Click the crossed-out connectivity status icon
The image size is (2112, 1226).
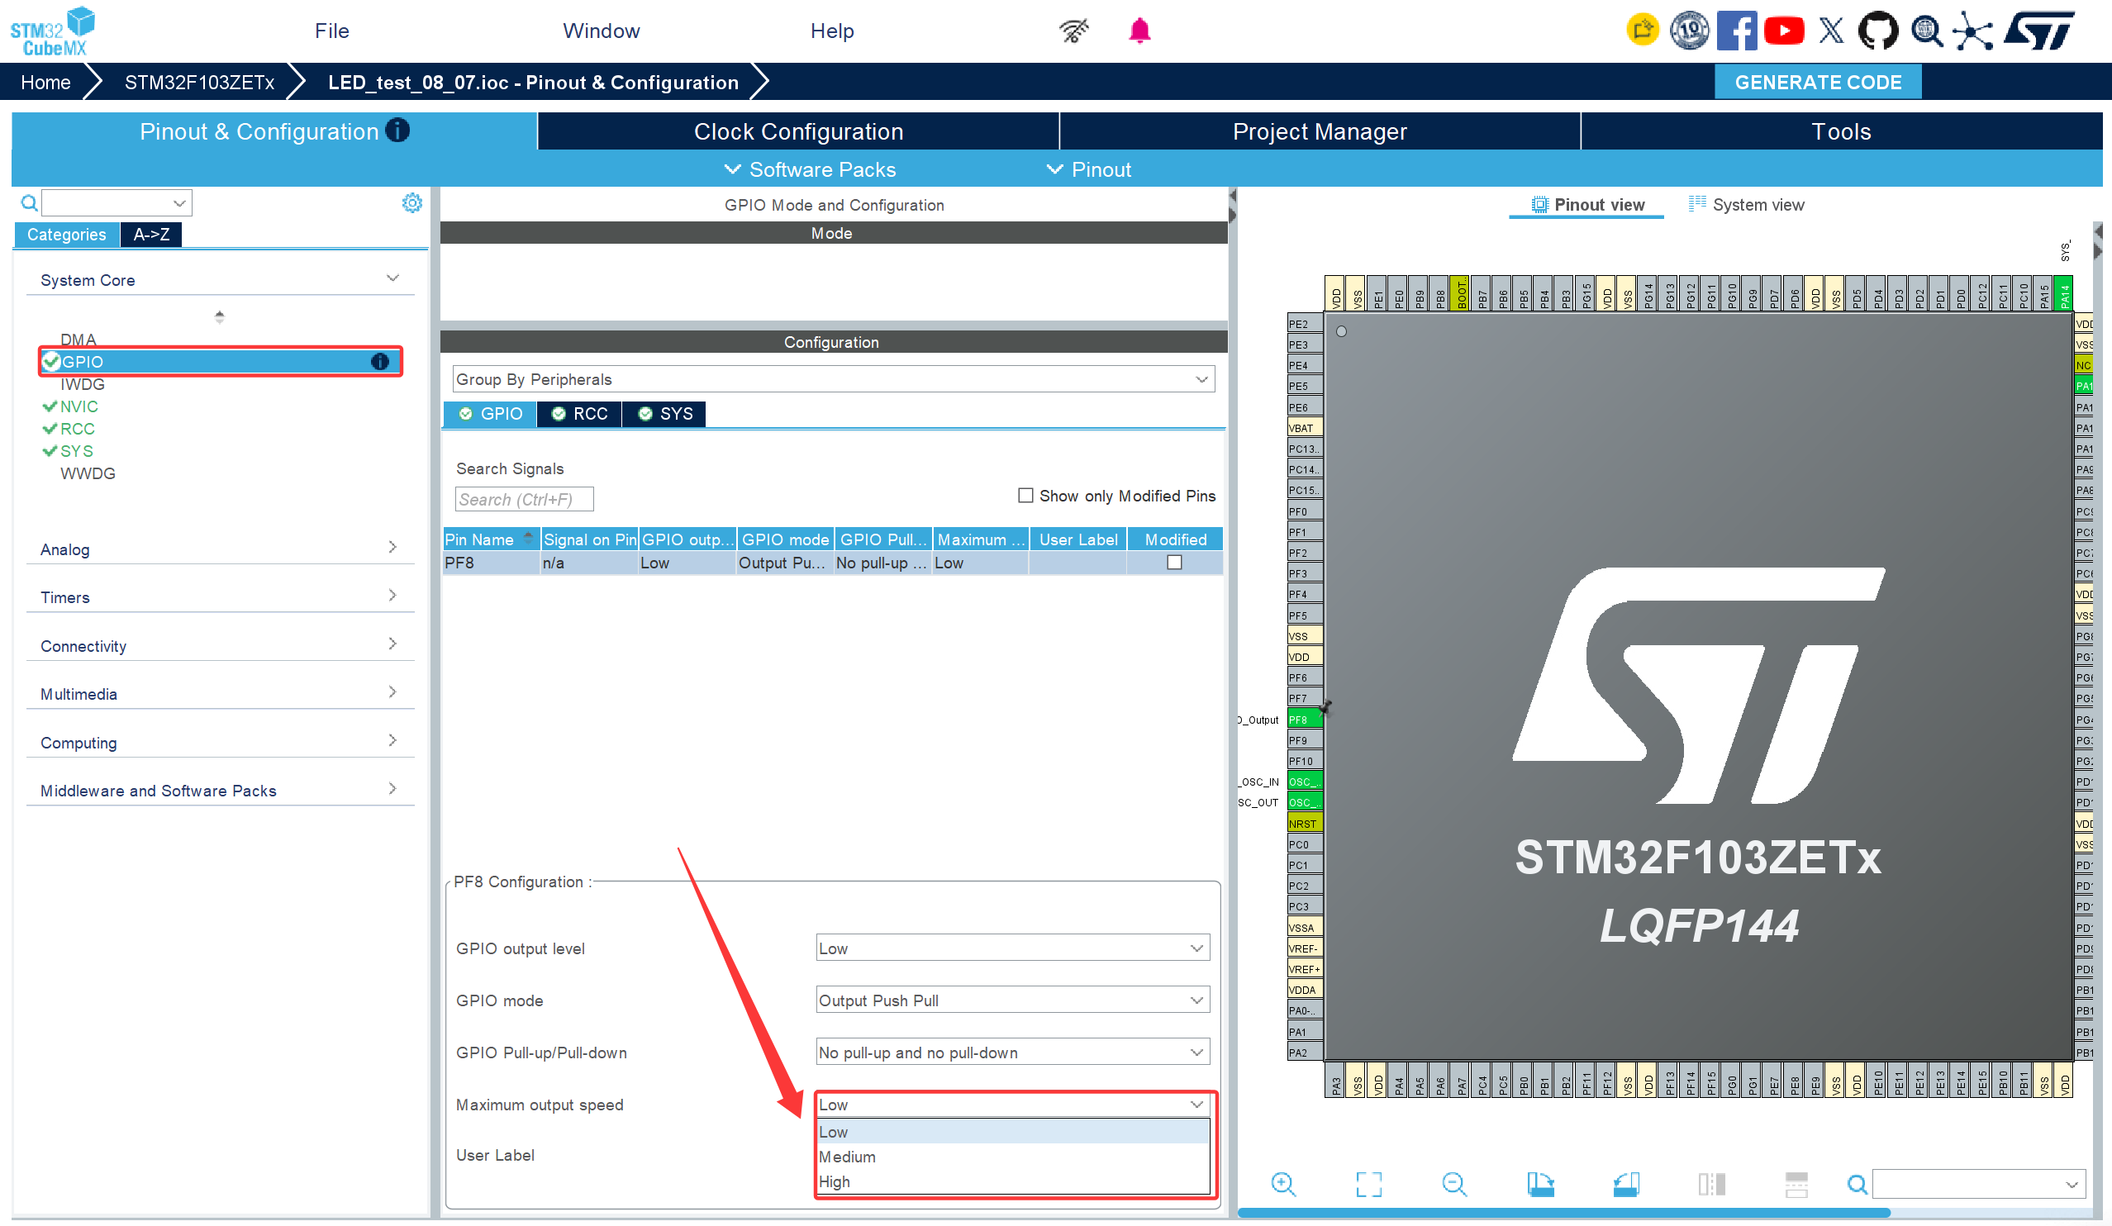tap(1073, 31)
